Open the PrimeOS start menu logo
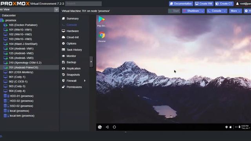251x141 pixels. [100, 127]
